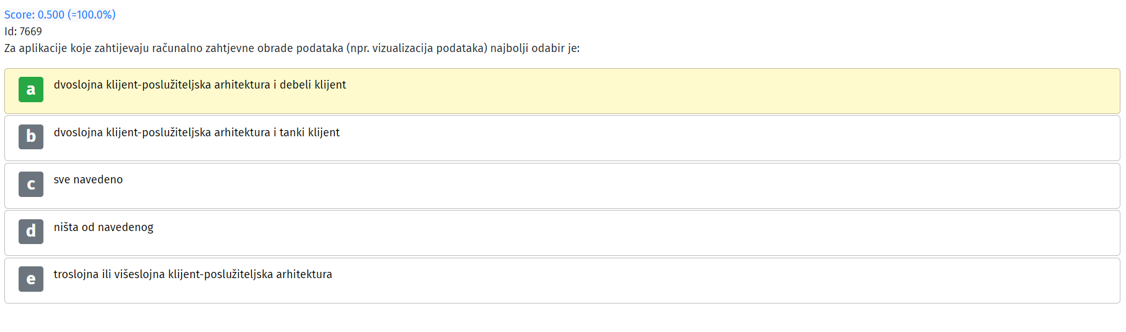
Task: Click the Id: 7669 label
Action: click(23, 31)
